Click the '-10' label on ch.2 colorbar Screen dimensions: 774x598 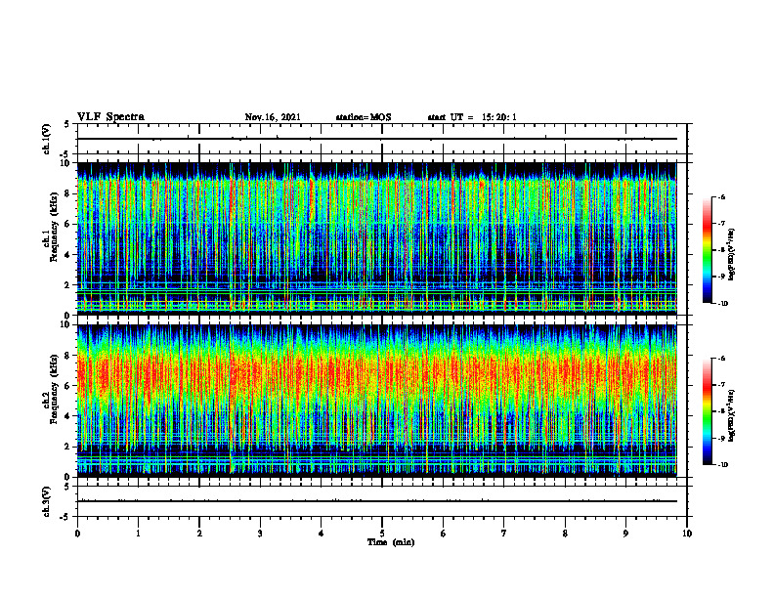(722, 465)
